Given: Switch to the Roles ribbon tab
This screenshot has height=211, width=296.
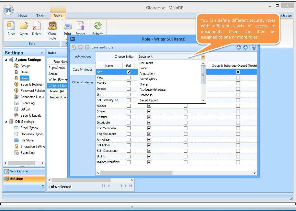Looking at the screenshot, I should click(58, 16).
